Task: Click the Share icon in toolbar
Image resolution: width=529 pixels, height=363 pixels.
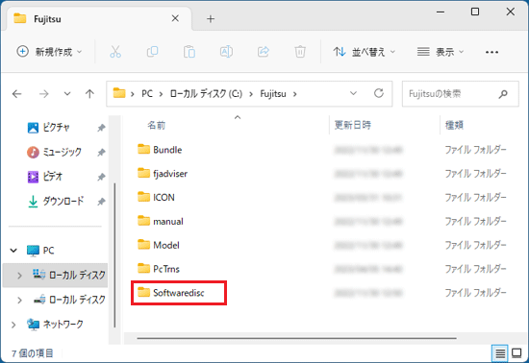Action: point(264,52)
